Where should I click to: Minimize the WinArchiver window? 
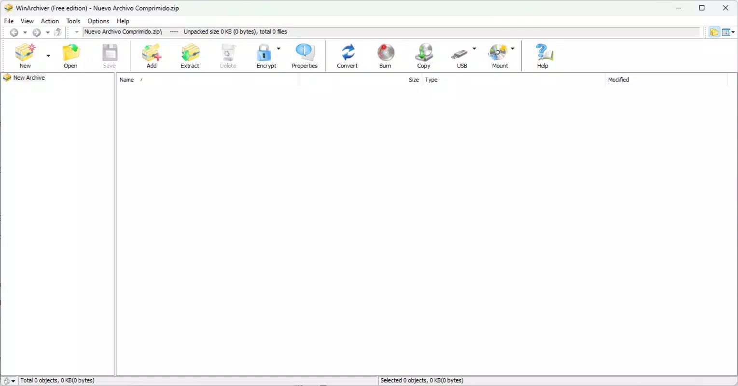[x=679, y=8]
